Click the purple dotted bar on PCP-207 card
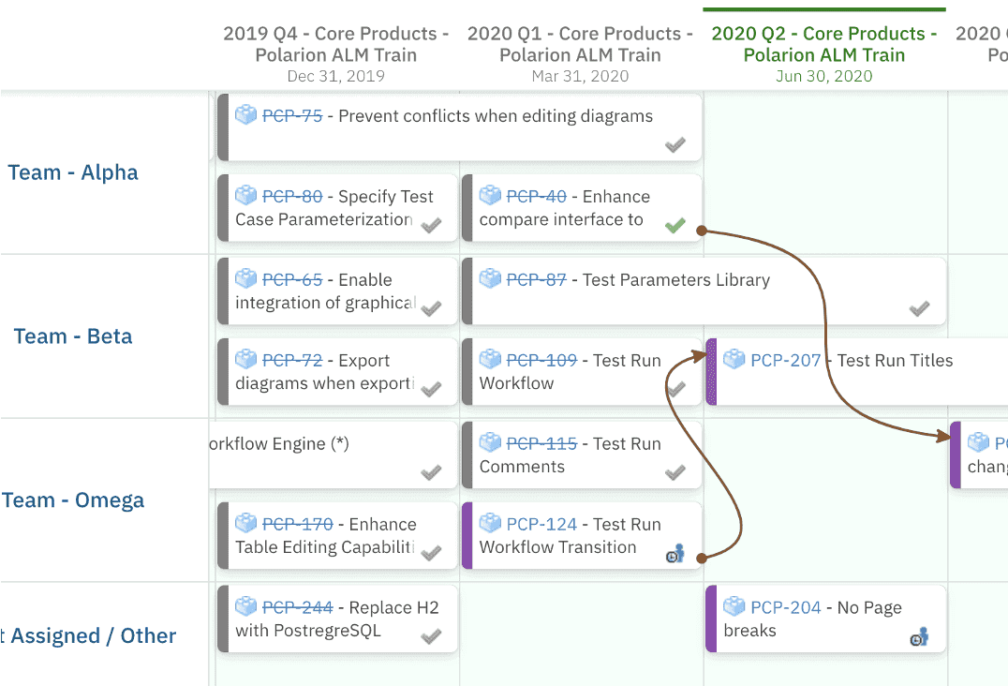 pos(711,372)
